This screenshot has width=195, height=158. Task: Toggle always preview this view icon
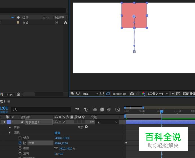[x=72, y=93]
